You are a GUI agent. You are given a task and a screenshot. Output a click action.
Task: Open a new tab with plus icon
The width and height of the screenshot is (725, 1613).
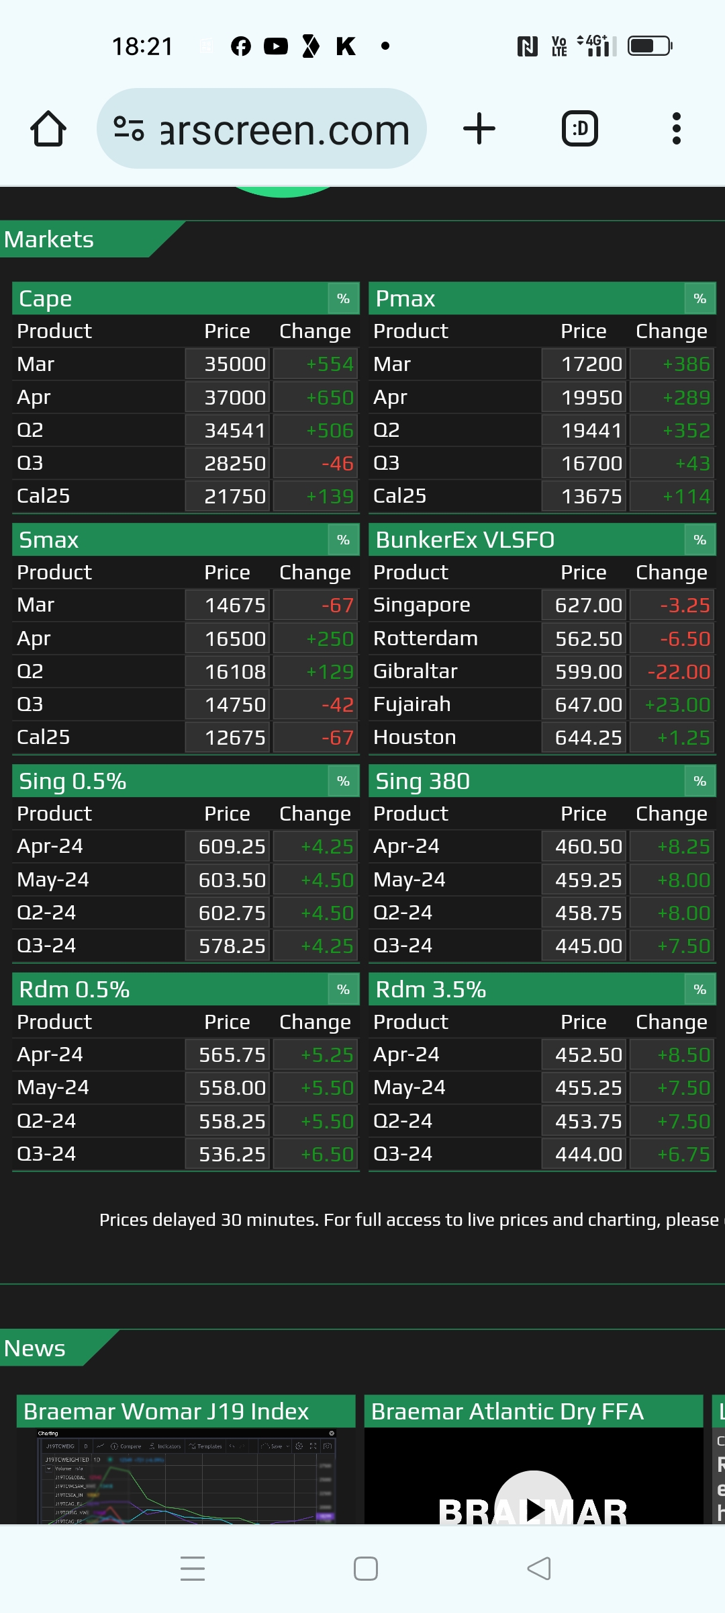coord(479,128)
